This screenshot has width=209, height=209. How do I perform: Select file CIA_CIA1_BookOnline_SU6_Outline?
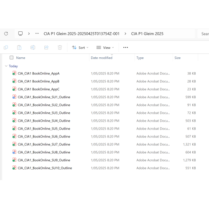click(x=44, y=136)
